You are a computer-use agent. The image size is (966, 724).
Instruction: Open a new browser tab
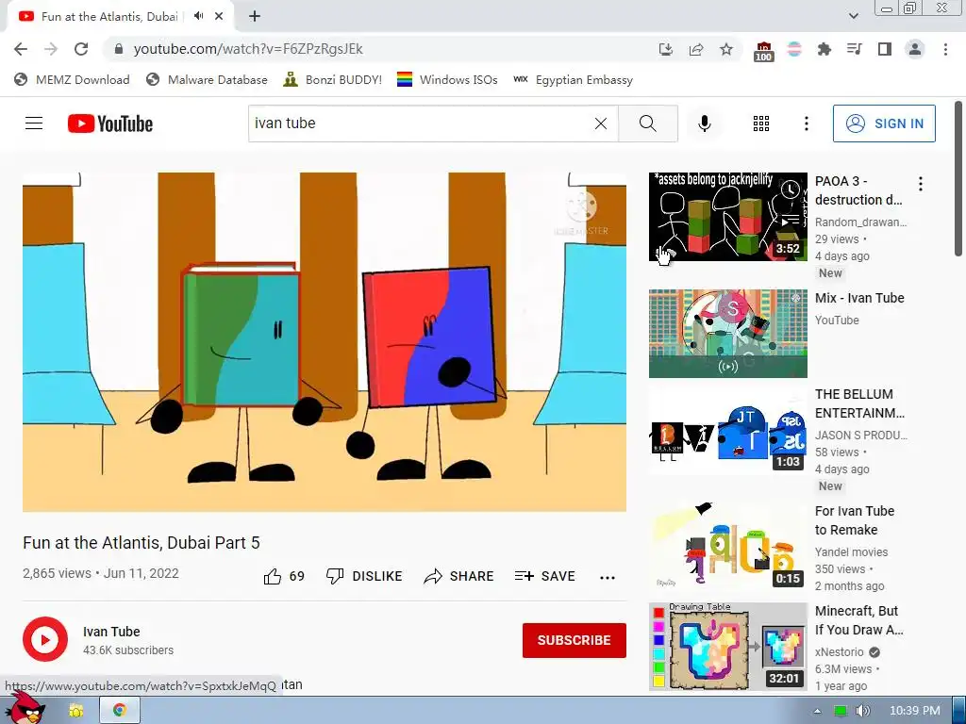(255, 16)
